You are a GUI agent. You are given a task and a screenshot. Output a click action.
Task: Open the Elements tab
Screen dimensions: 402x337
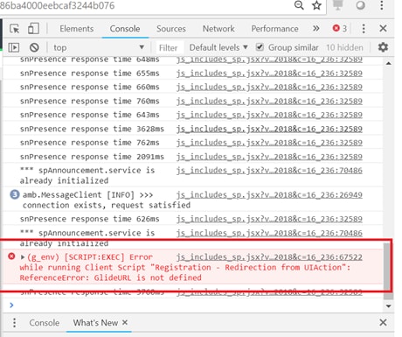pyautogui.click(x=77, y=29)
